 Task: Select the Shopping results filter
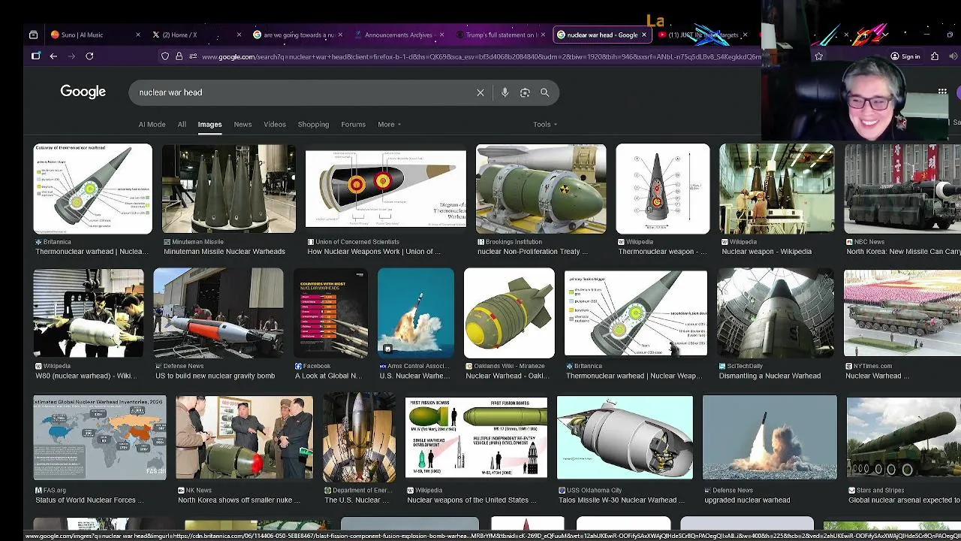[313, 125]
